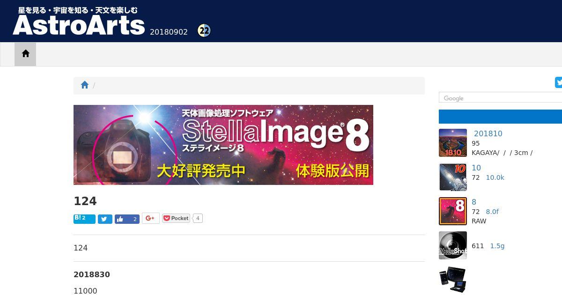Open the 1810 magazine cover thumbnail
Image resolution: width=562 pixels, height=295 pixels.
coord(453,143)
